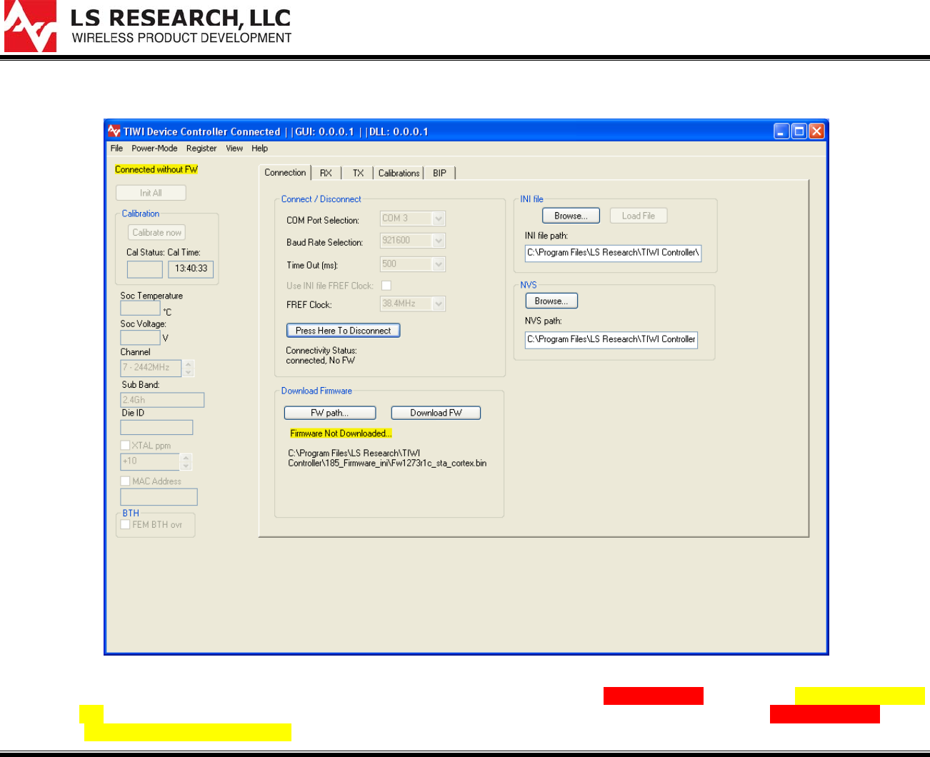The height and width of the screenshot is (757, 930).
Task: Toggle the Use INI file FREF Clock checkbox
Action: point(386,286)
